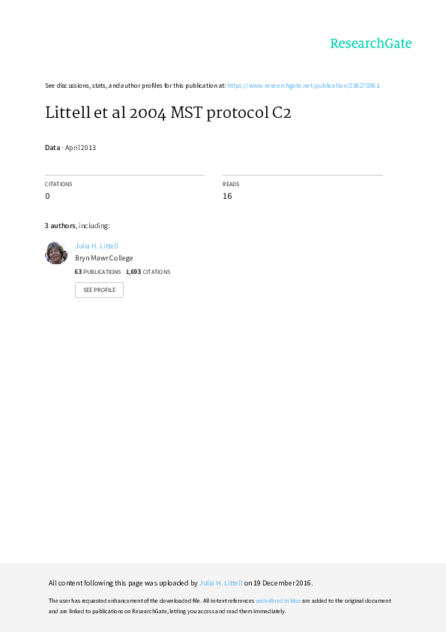
Task: Click the ResearchGate logo
Action: tap(371, 44)
